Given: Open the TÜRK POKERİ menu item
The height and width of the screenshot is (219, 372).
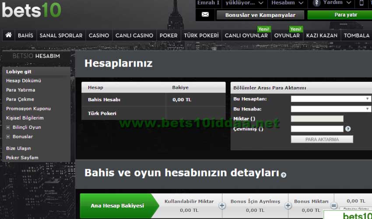Looking at the screenshot, I should tap(201, 35).
